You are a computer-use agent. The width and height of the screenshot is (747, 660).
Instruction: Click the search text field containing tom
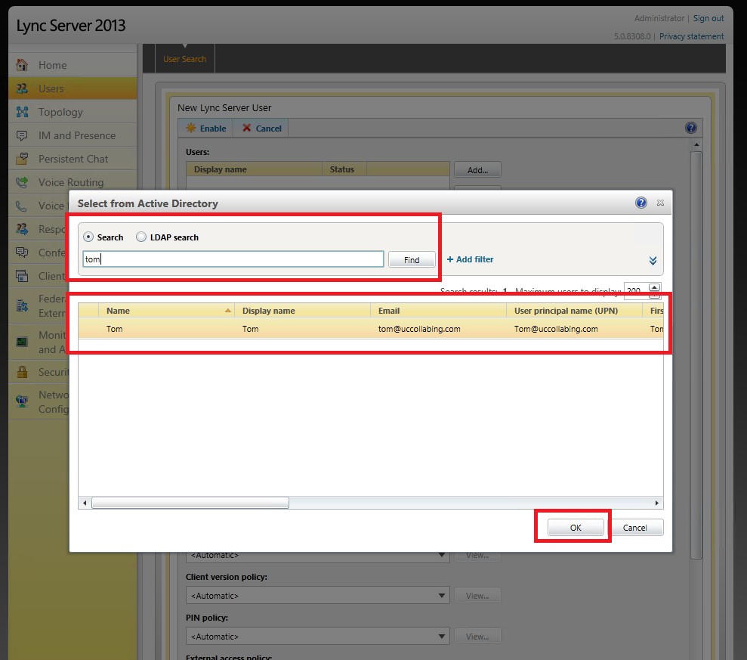click(233, 259)
